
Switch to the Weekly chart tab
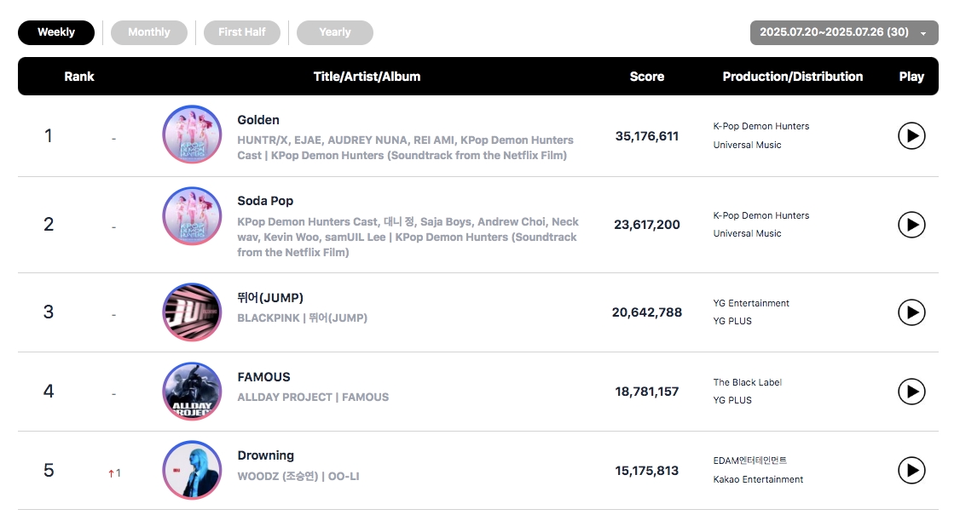pyautogui.click(x=56, y=32)
